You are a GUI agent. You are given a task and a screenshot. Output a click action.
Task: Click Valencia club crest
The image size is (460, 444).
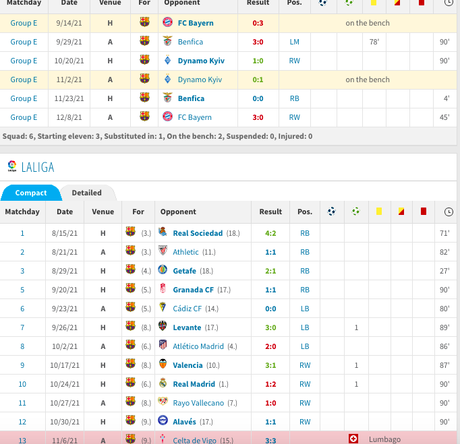point(163,364)
